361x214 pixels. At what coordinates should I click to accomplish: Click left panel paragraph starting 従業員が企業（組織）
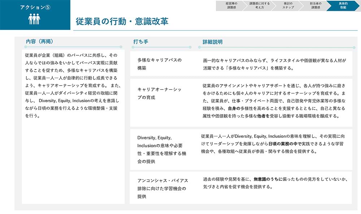[x=73, y=85]
